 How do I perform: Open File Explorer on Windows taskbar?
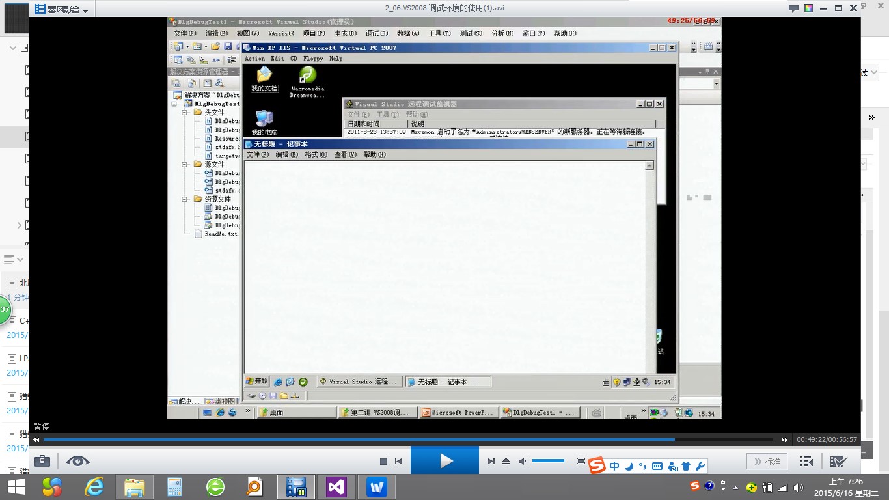[135, 486]
